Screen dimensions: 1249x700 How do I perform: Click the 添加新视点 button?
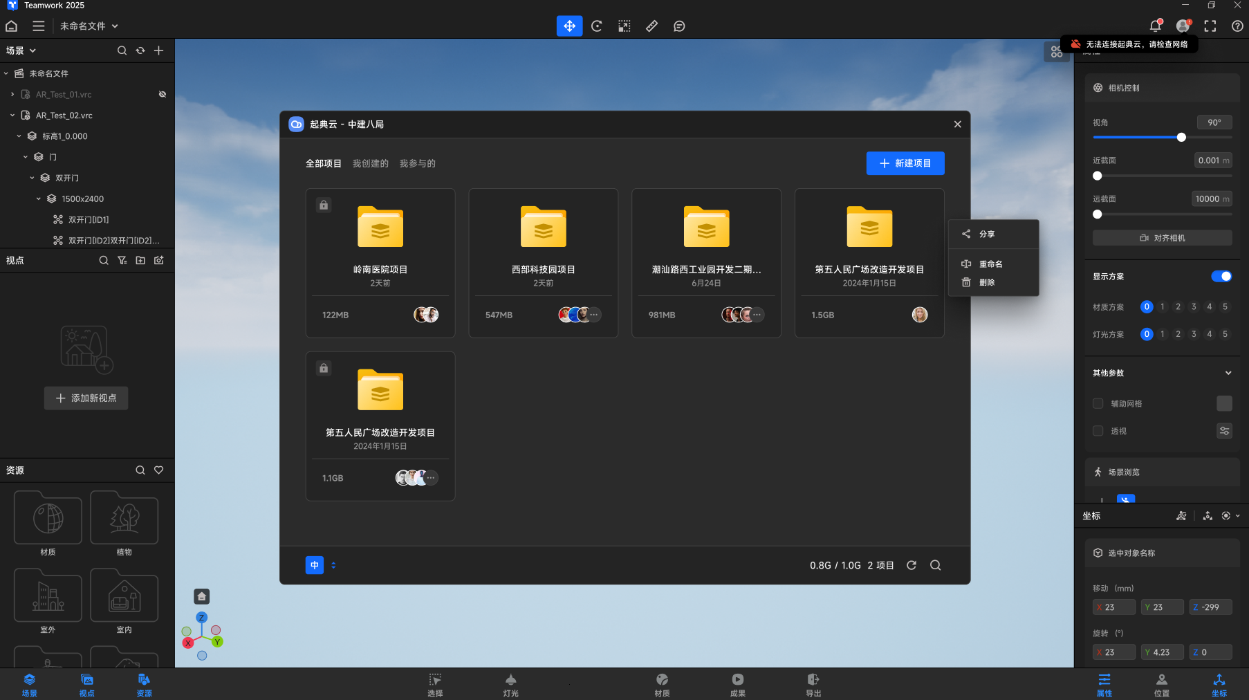tap(86, 398)
